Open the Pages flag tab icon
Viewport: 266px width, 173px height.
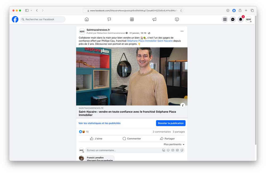point(109,19)
